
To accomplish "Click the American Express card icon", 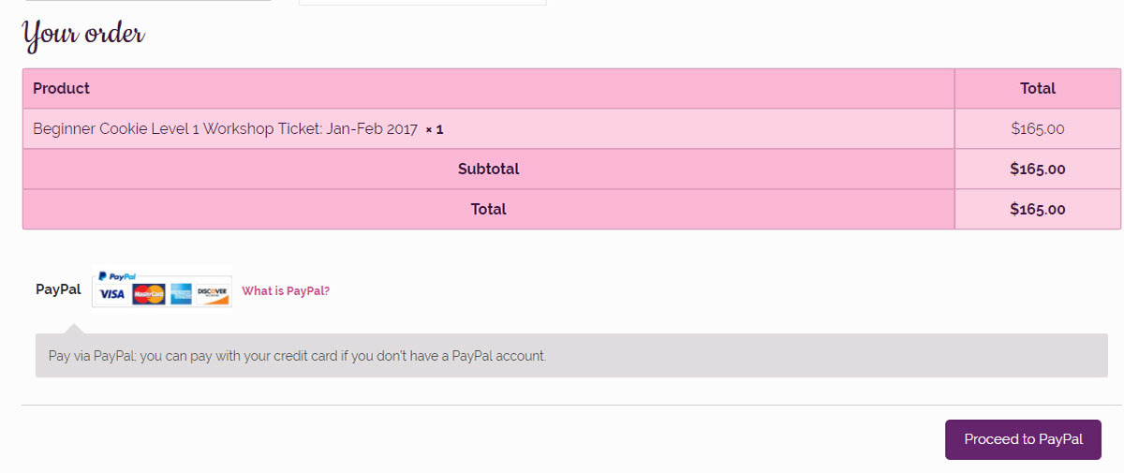I will coord(181,294).
